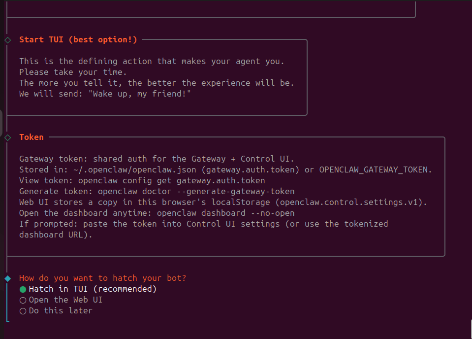472x339 pixels.
Task: Pick the Do this later radio option
Action: [x=23, y=311]
